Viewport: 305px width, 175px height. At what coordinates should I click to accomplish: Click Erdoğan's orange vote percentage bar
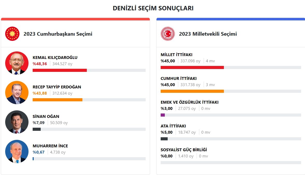57,100
